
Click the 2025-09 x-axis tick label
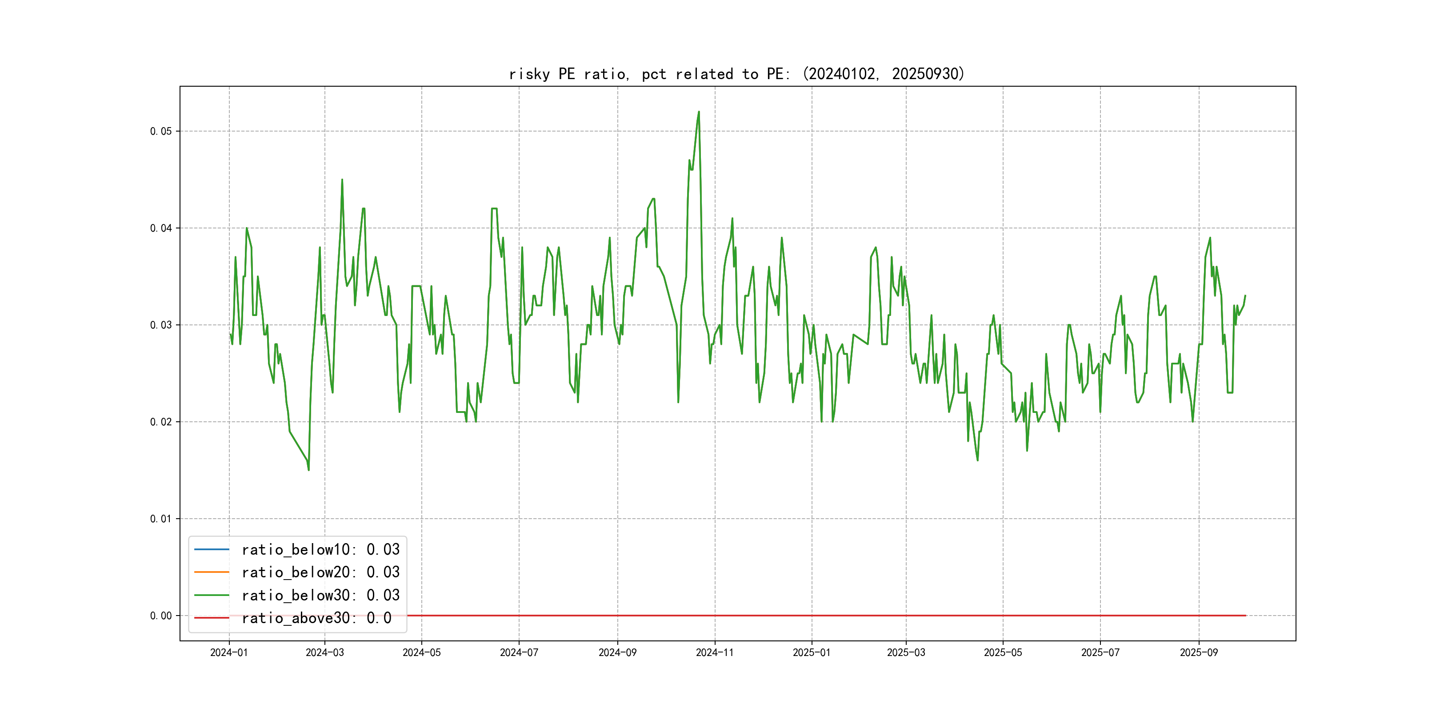(1199, 652)
